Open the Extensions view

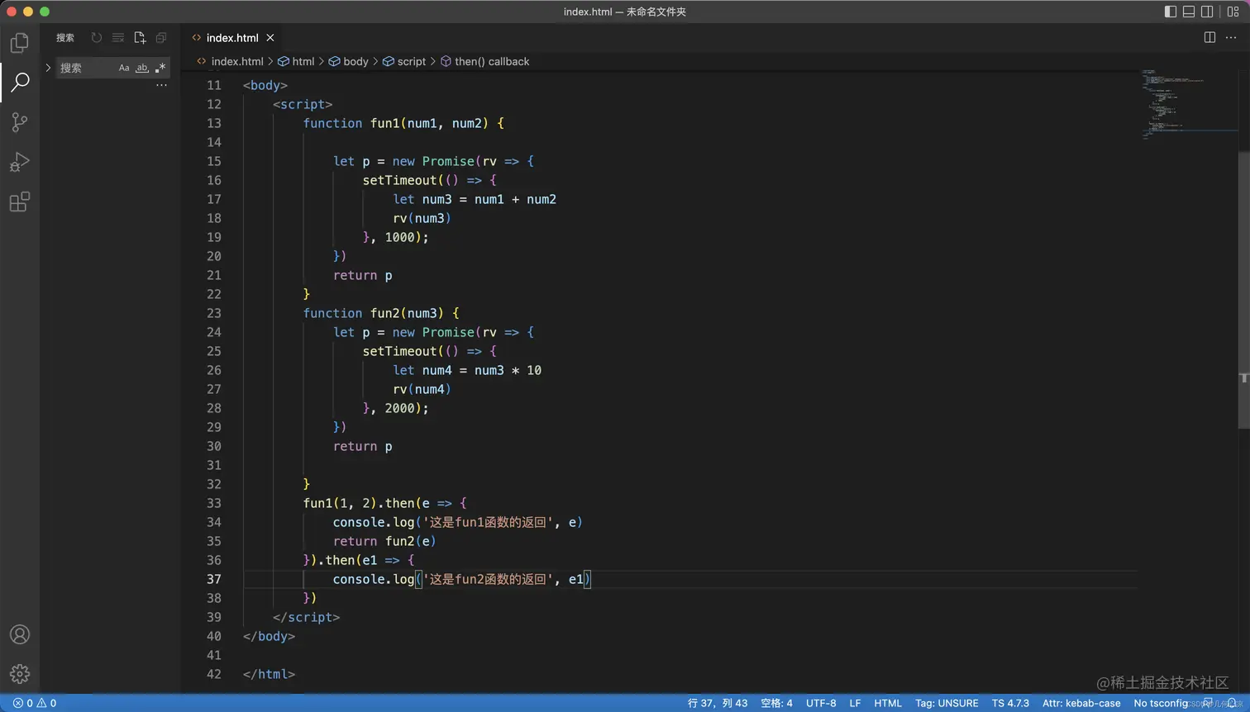(20, 202)
